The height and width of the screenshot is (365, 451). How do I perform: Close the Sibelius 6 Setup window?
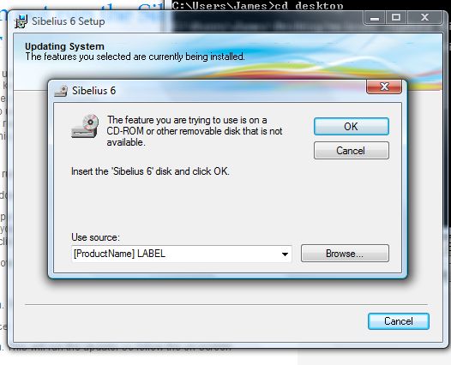coord(424,18)
